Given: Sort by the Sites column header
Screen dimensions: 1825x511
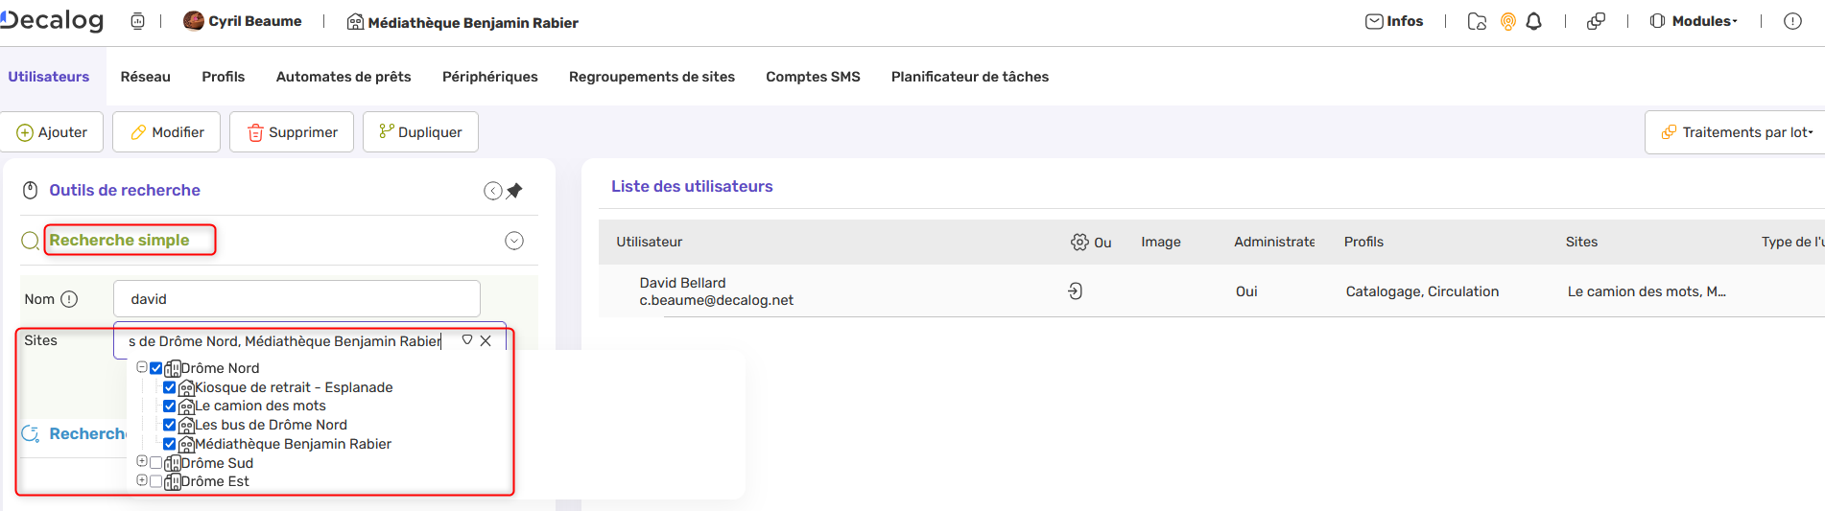Looking at the screenshot, I should coord(1581,242).
